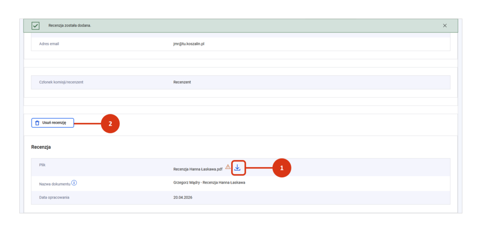Image resolution: width=482 pixels, height=239 pixels.
Task: Click the red annotation marker number 1
Action: click(282, 167)
